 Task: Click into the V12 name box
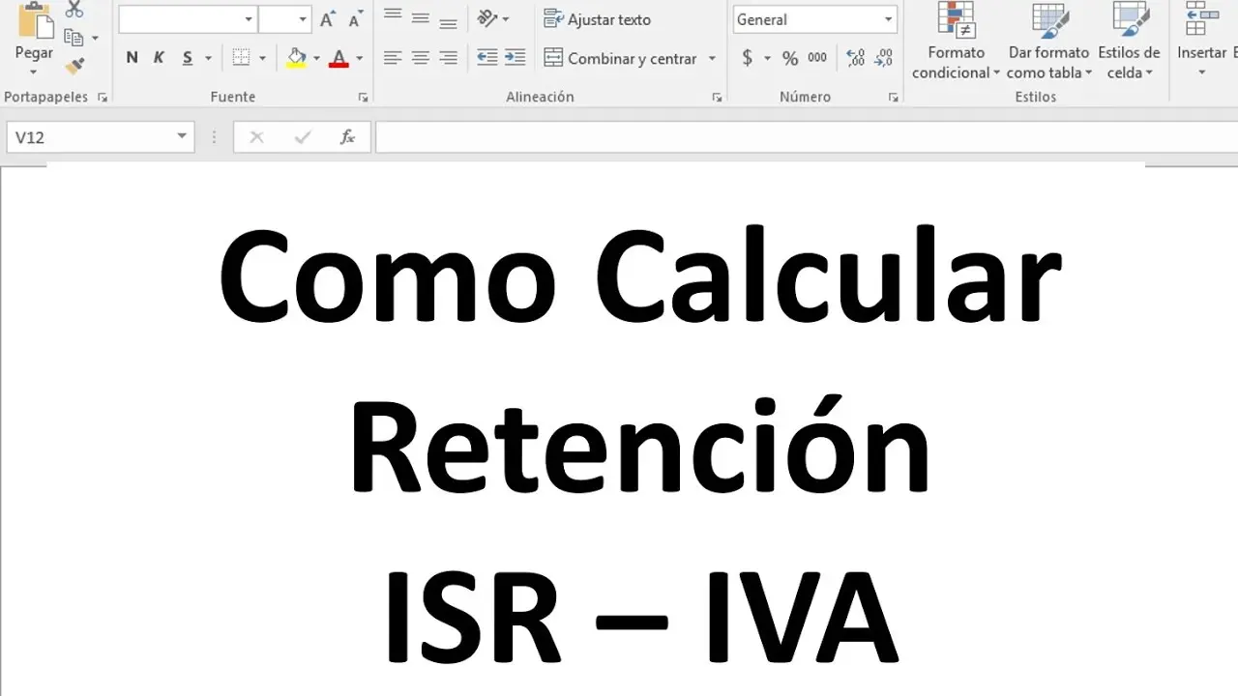click(92, 137)
